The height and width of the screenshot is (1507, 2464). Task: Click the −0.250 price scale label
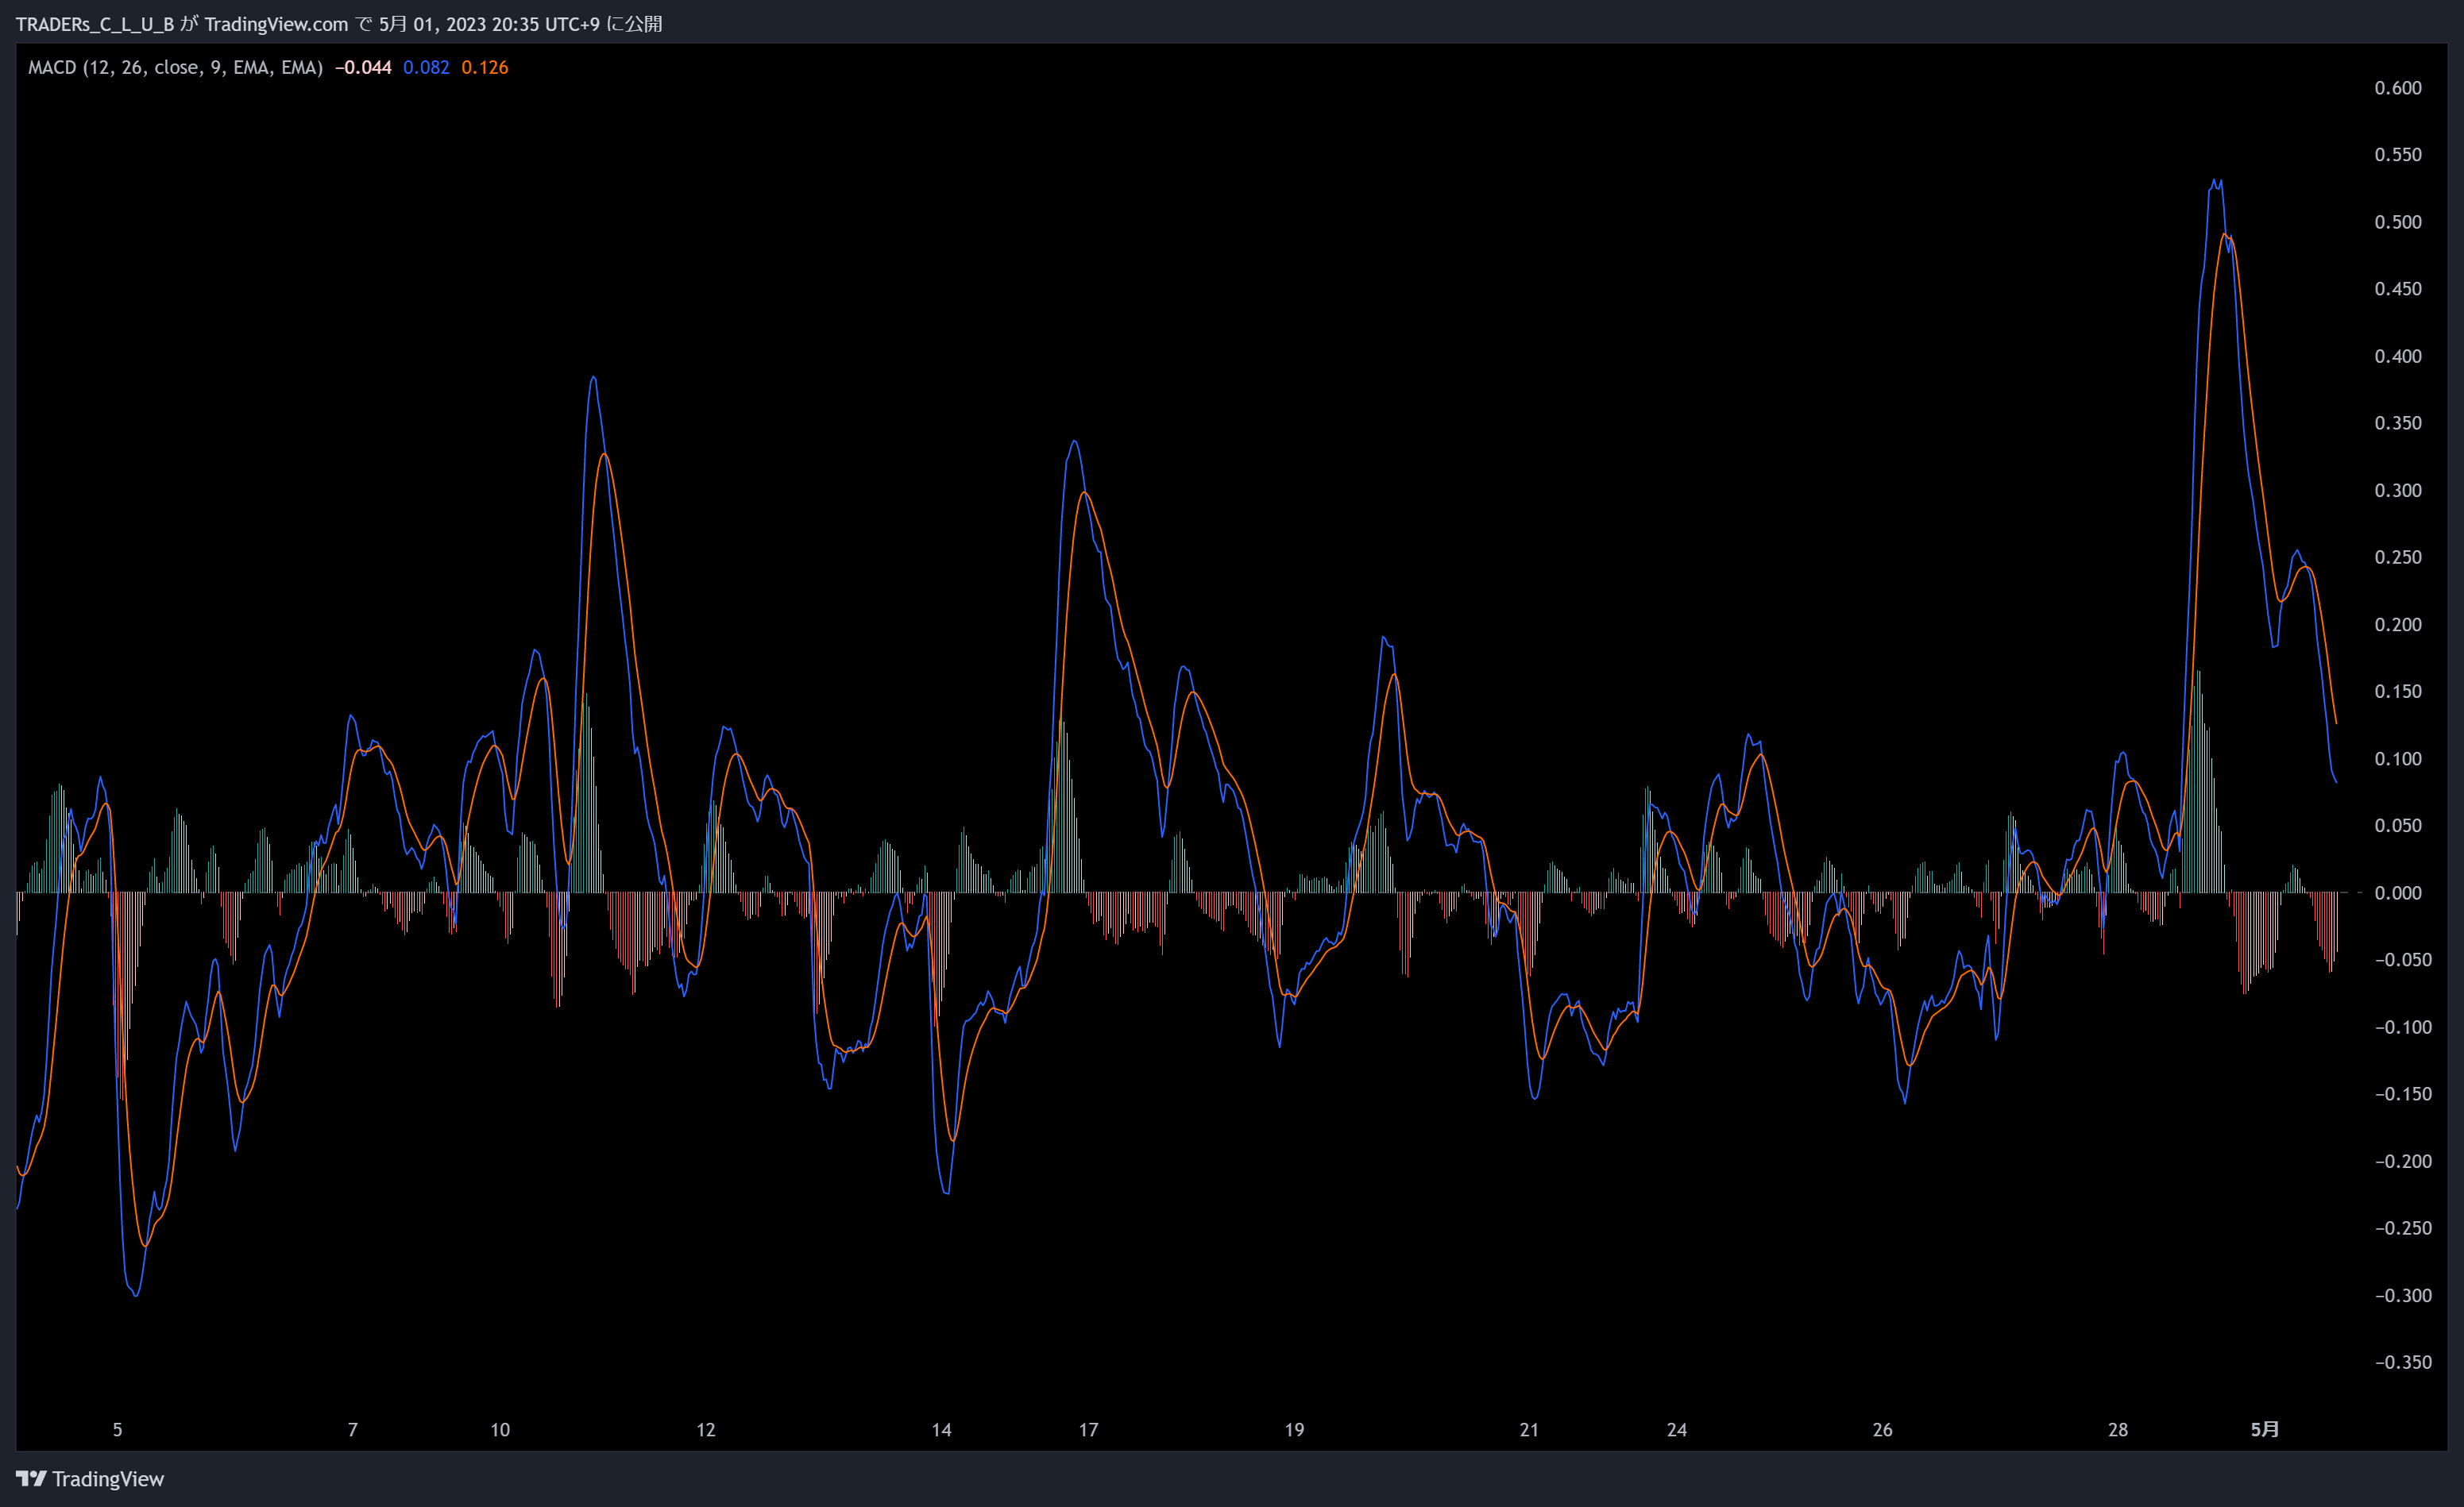pos(2403,1229)
